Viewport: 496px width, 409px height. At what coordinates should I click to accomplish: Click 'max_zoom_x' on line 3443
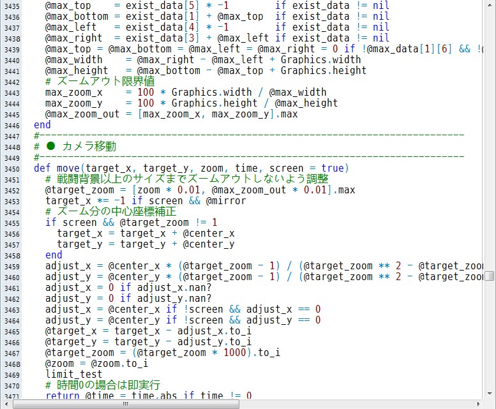[x=73, y=93]
